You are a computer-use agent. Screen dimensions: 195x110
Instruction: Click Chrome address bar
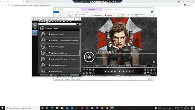pyautogui.click(x=97, y=5)
